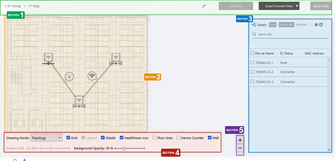Click the zoom in plus button
335x161 pixels.
tap(240, 140)
